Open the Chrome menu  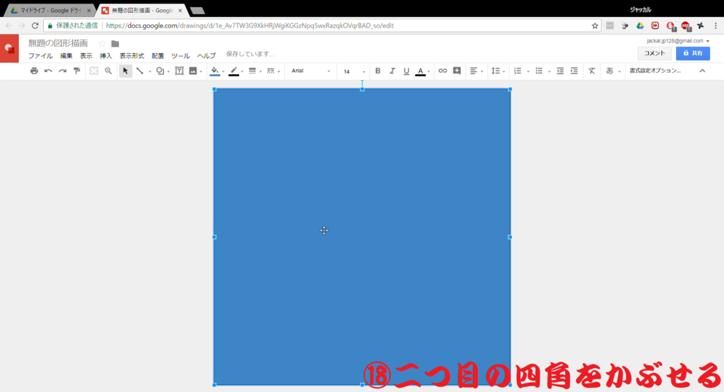tap(716, 26)
